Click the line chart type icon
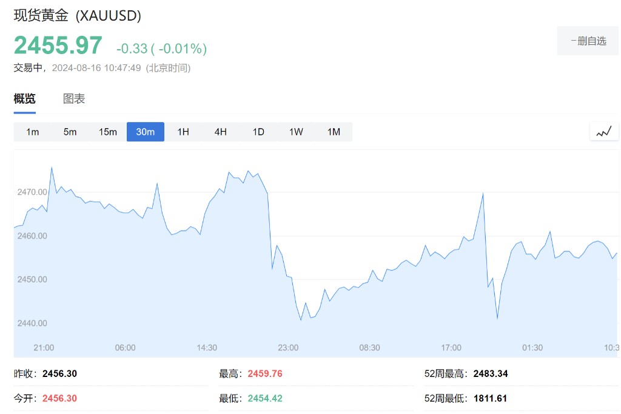The height and width of the screenshot is (414, 621). coord(604,131)
